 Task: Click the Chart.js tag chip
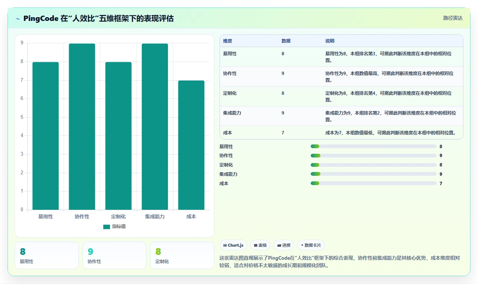[x=233, y=245]
